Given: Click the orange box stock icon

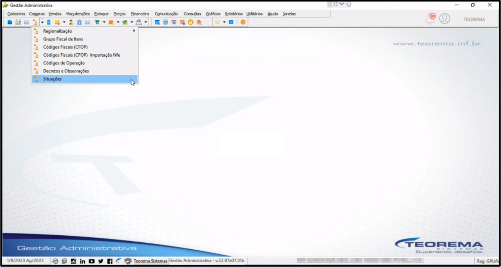Looking at the screenshot, I should coord(111,22).
